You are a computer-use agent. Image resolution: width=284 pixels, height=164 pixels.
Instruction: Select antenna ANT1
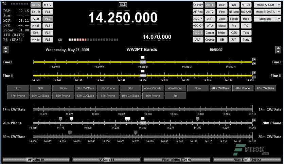210,5
